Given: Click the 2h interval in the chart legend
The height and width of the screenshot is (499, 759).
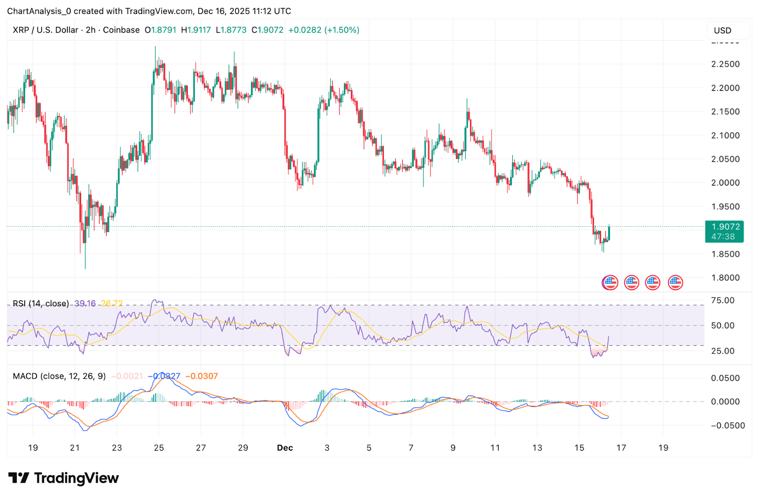Looking at the screenshot, I should click(91, 30).
